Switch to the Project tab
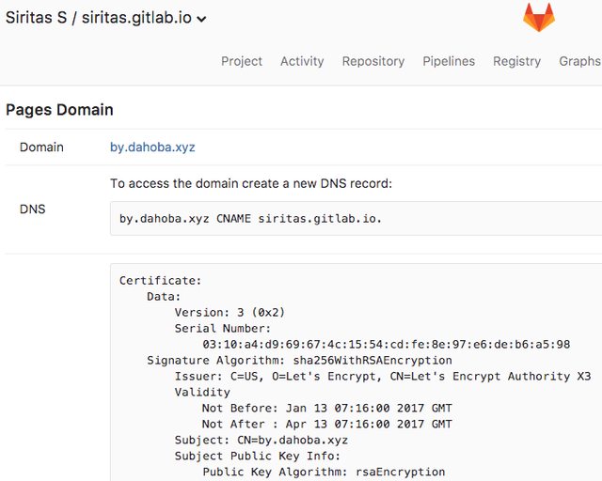This screenshot has width=602, height=481. tap(242, 61)
